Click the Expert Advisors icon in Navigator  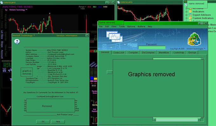point(190,15)
